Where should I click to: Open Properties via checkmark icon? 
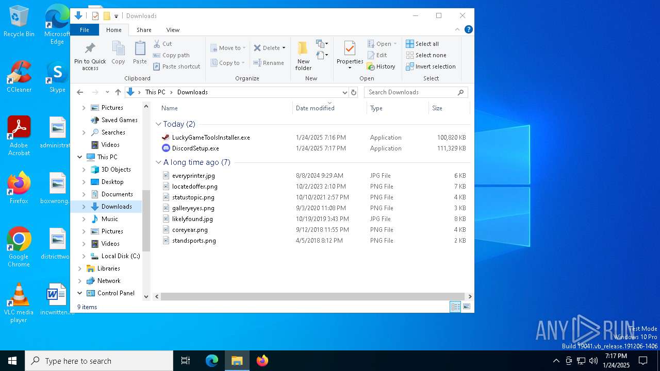(350, 49)
